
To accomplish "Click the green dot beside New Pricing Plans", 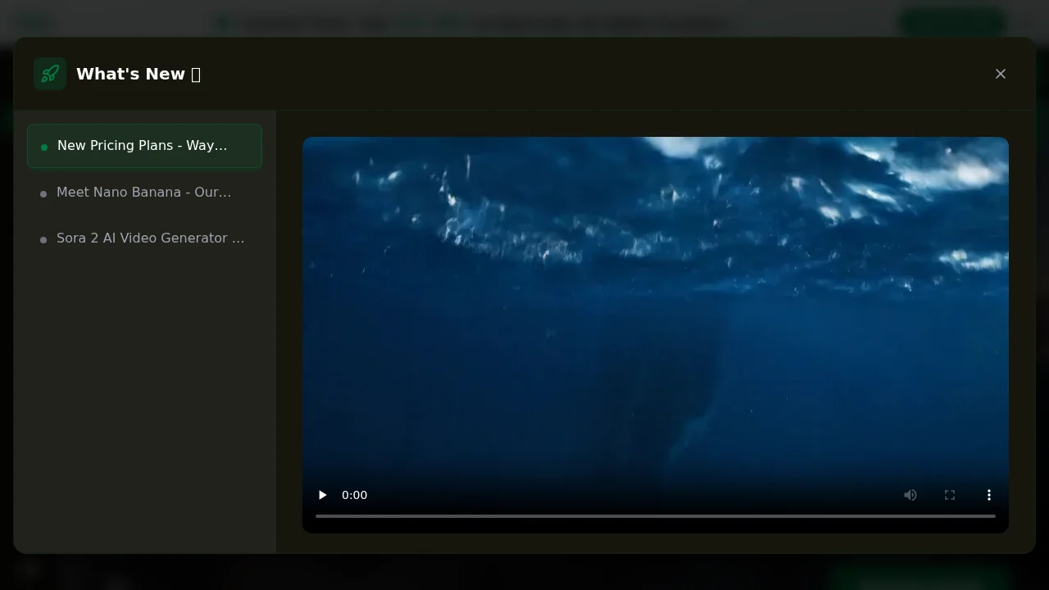I will 44,147.
